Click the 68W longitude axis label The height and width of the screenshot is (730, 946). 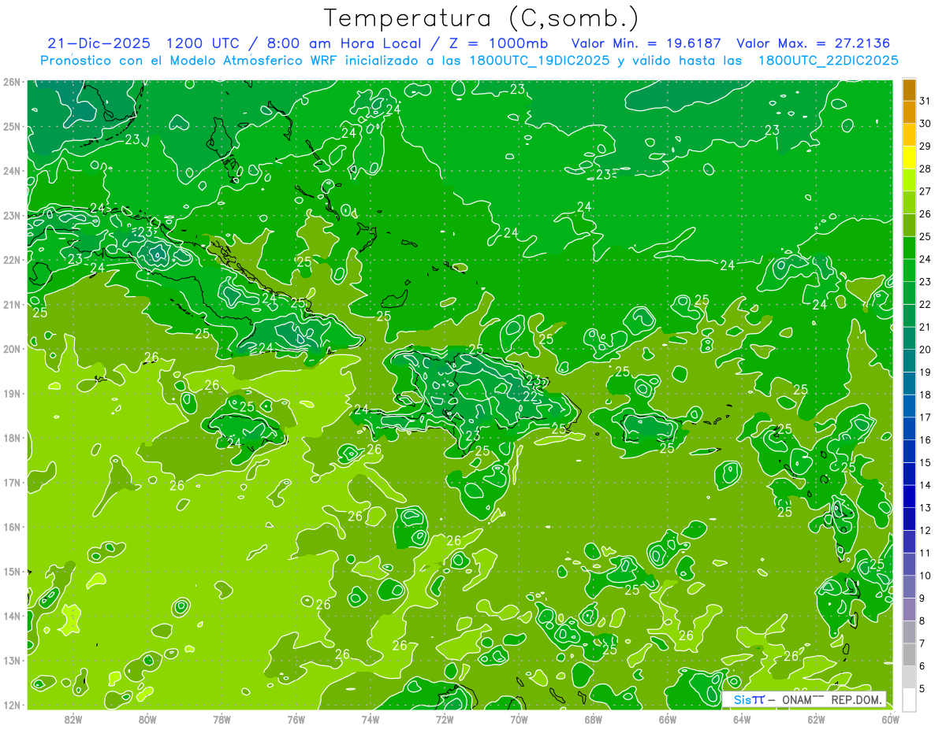click(594, 719)
